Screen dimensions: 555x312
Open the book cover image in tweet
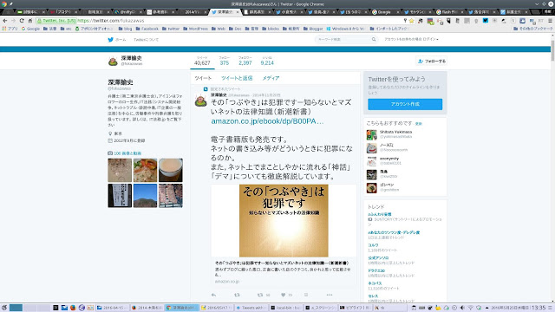click(284, 220)
